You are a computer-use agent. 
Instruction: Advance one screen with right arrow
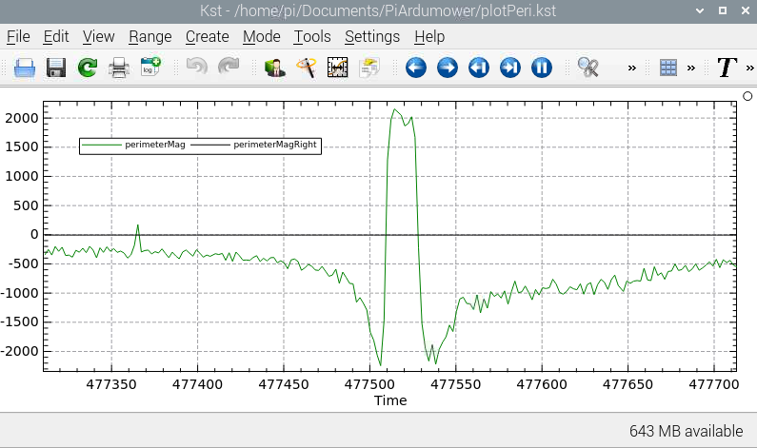(448, 68)
